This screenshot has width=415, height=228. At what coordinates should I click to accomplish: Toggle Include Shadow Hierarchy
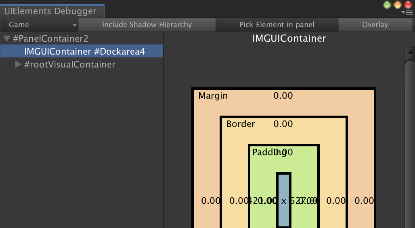tap(147, 25)
